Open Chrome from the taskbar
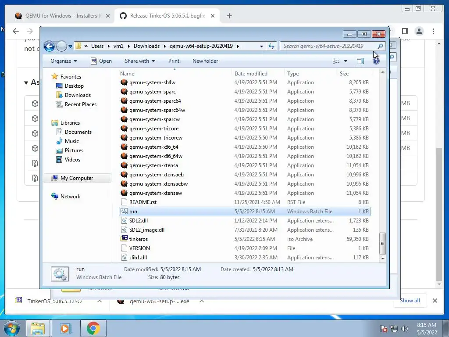449x337 pixels. [93, 328]
